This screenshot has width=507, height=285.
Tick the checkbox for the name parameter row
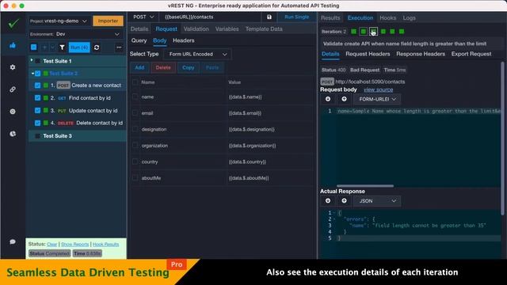[x=135, y=97]
